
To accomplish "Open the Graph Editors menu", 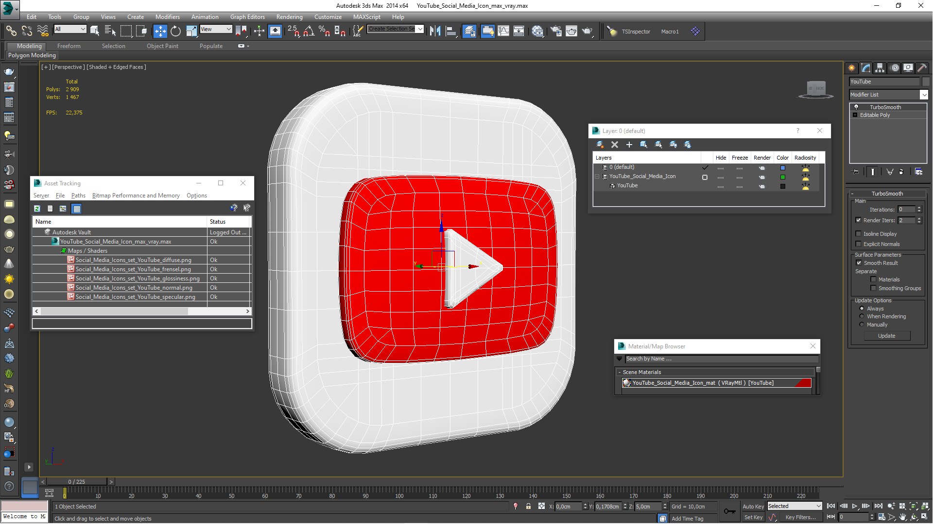I will [247, 16].
